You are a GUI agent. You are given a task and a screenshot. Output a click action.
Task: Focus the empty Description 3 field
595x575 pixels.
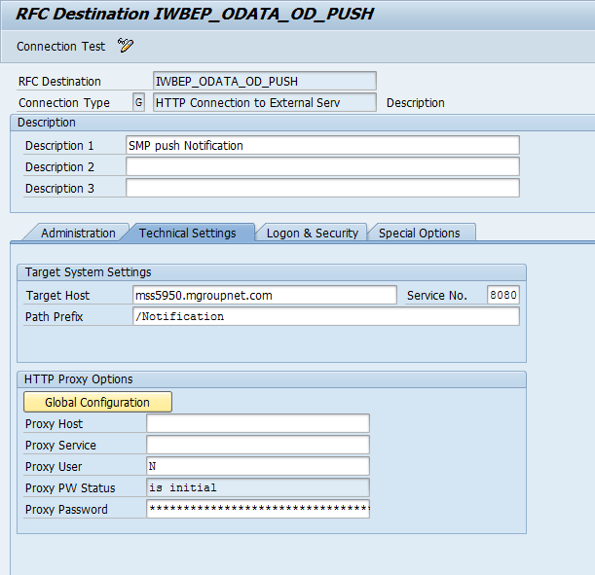point(322,188)
